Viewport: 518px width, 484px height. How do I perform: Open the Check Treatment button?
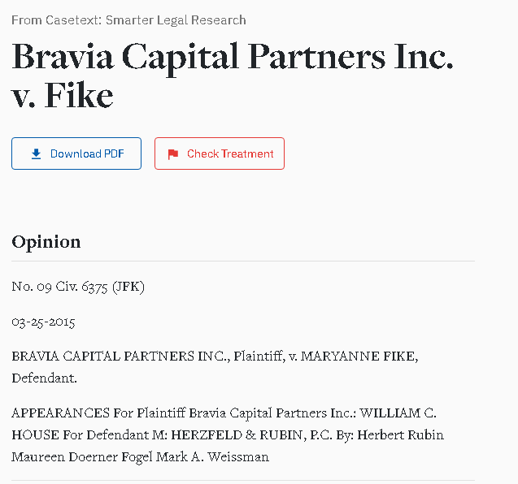click(220, 153)
